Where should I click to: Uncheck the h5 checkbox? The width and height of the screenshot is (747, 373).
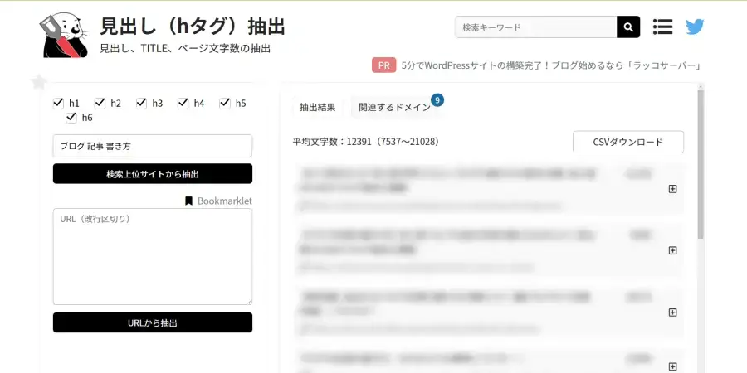click(225, 103)
